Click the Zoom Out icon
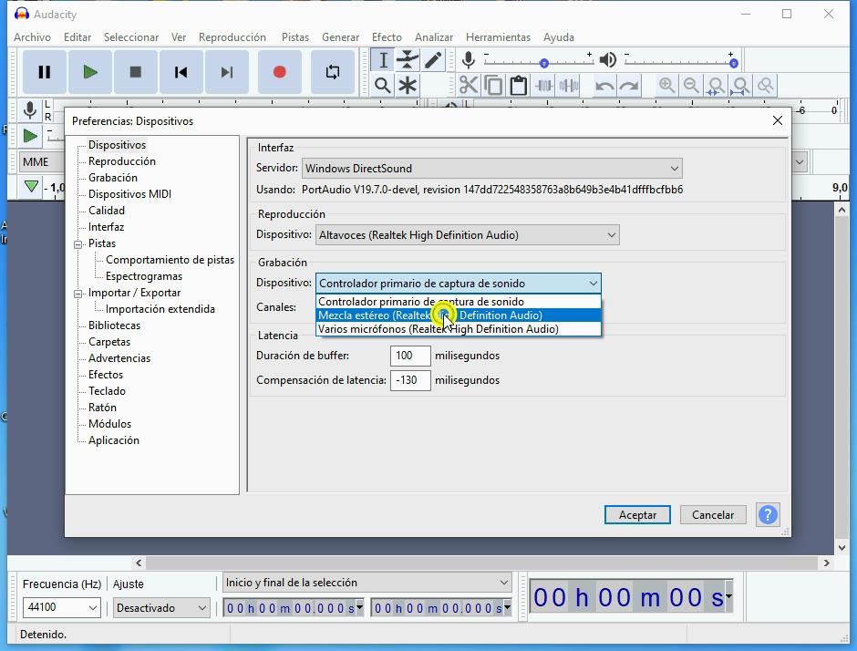The height and width of the screenshot is (651, 857). (691, 86)
